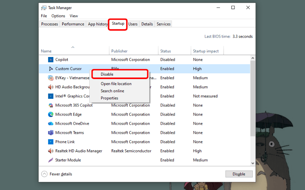Select Open file location in context menu
This screenshot has height=190, width=305.
click(x=116, y=84)
